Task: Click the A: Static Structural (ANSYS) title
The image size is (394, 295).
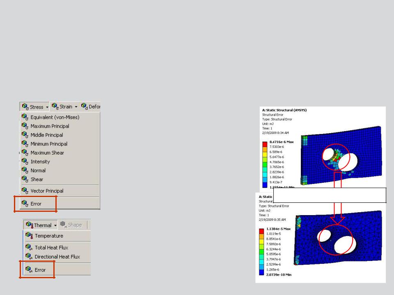Action: [284, 110]
